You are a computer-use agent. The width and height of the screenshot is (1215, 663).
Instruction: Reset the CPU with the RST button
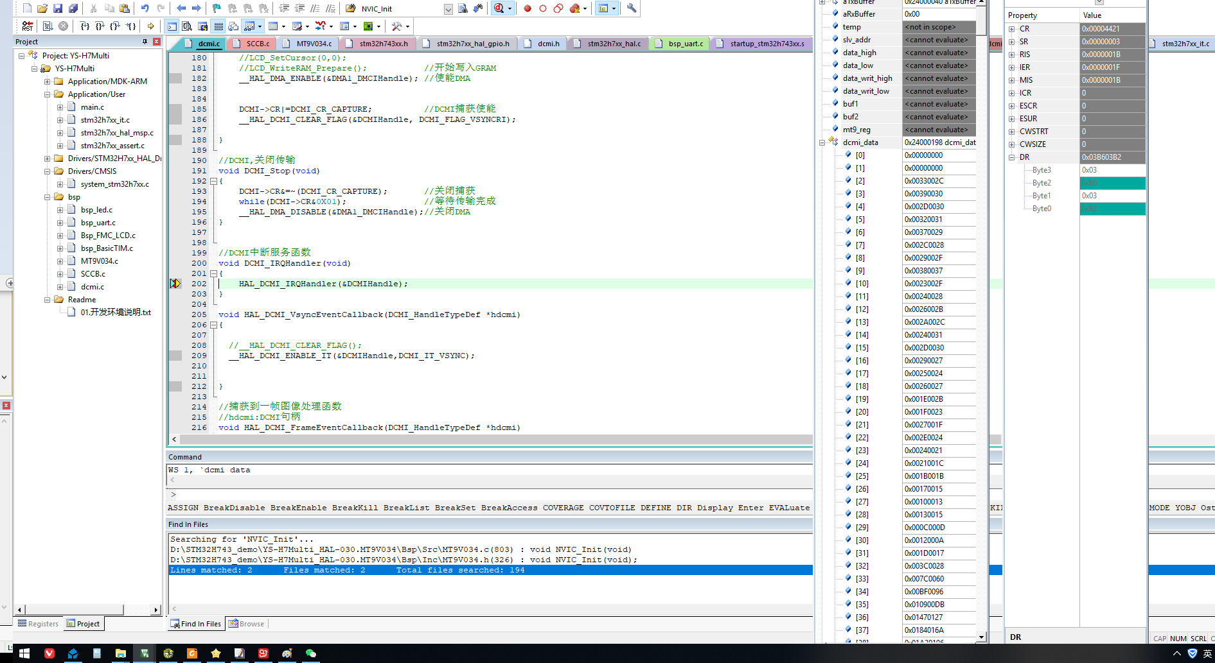(27, 26)
